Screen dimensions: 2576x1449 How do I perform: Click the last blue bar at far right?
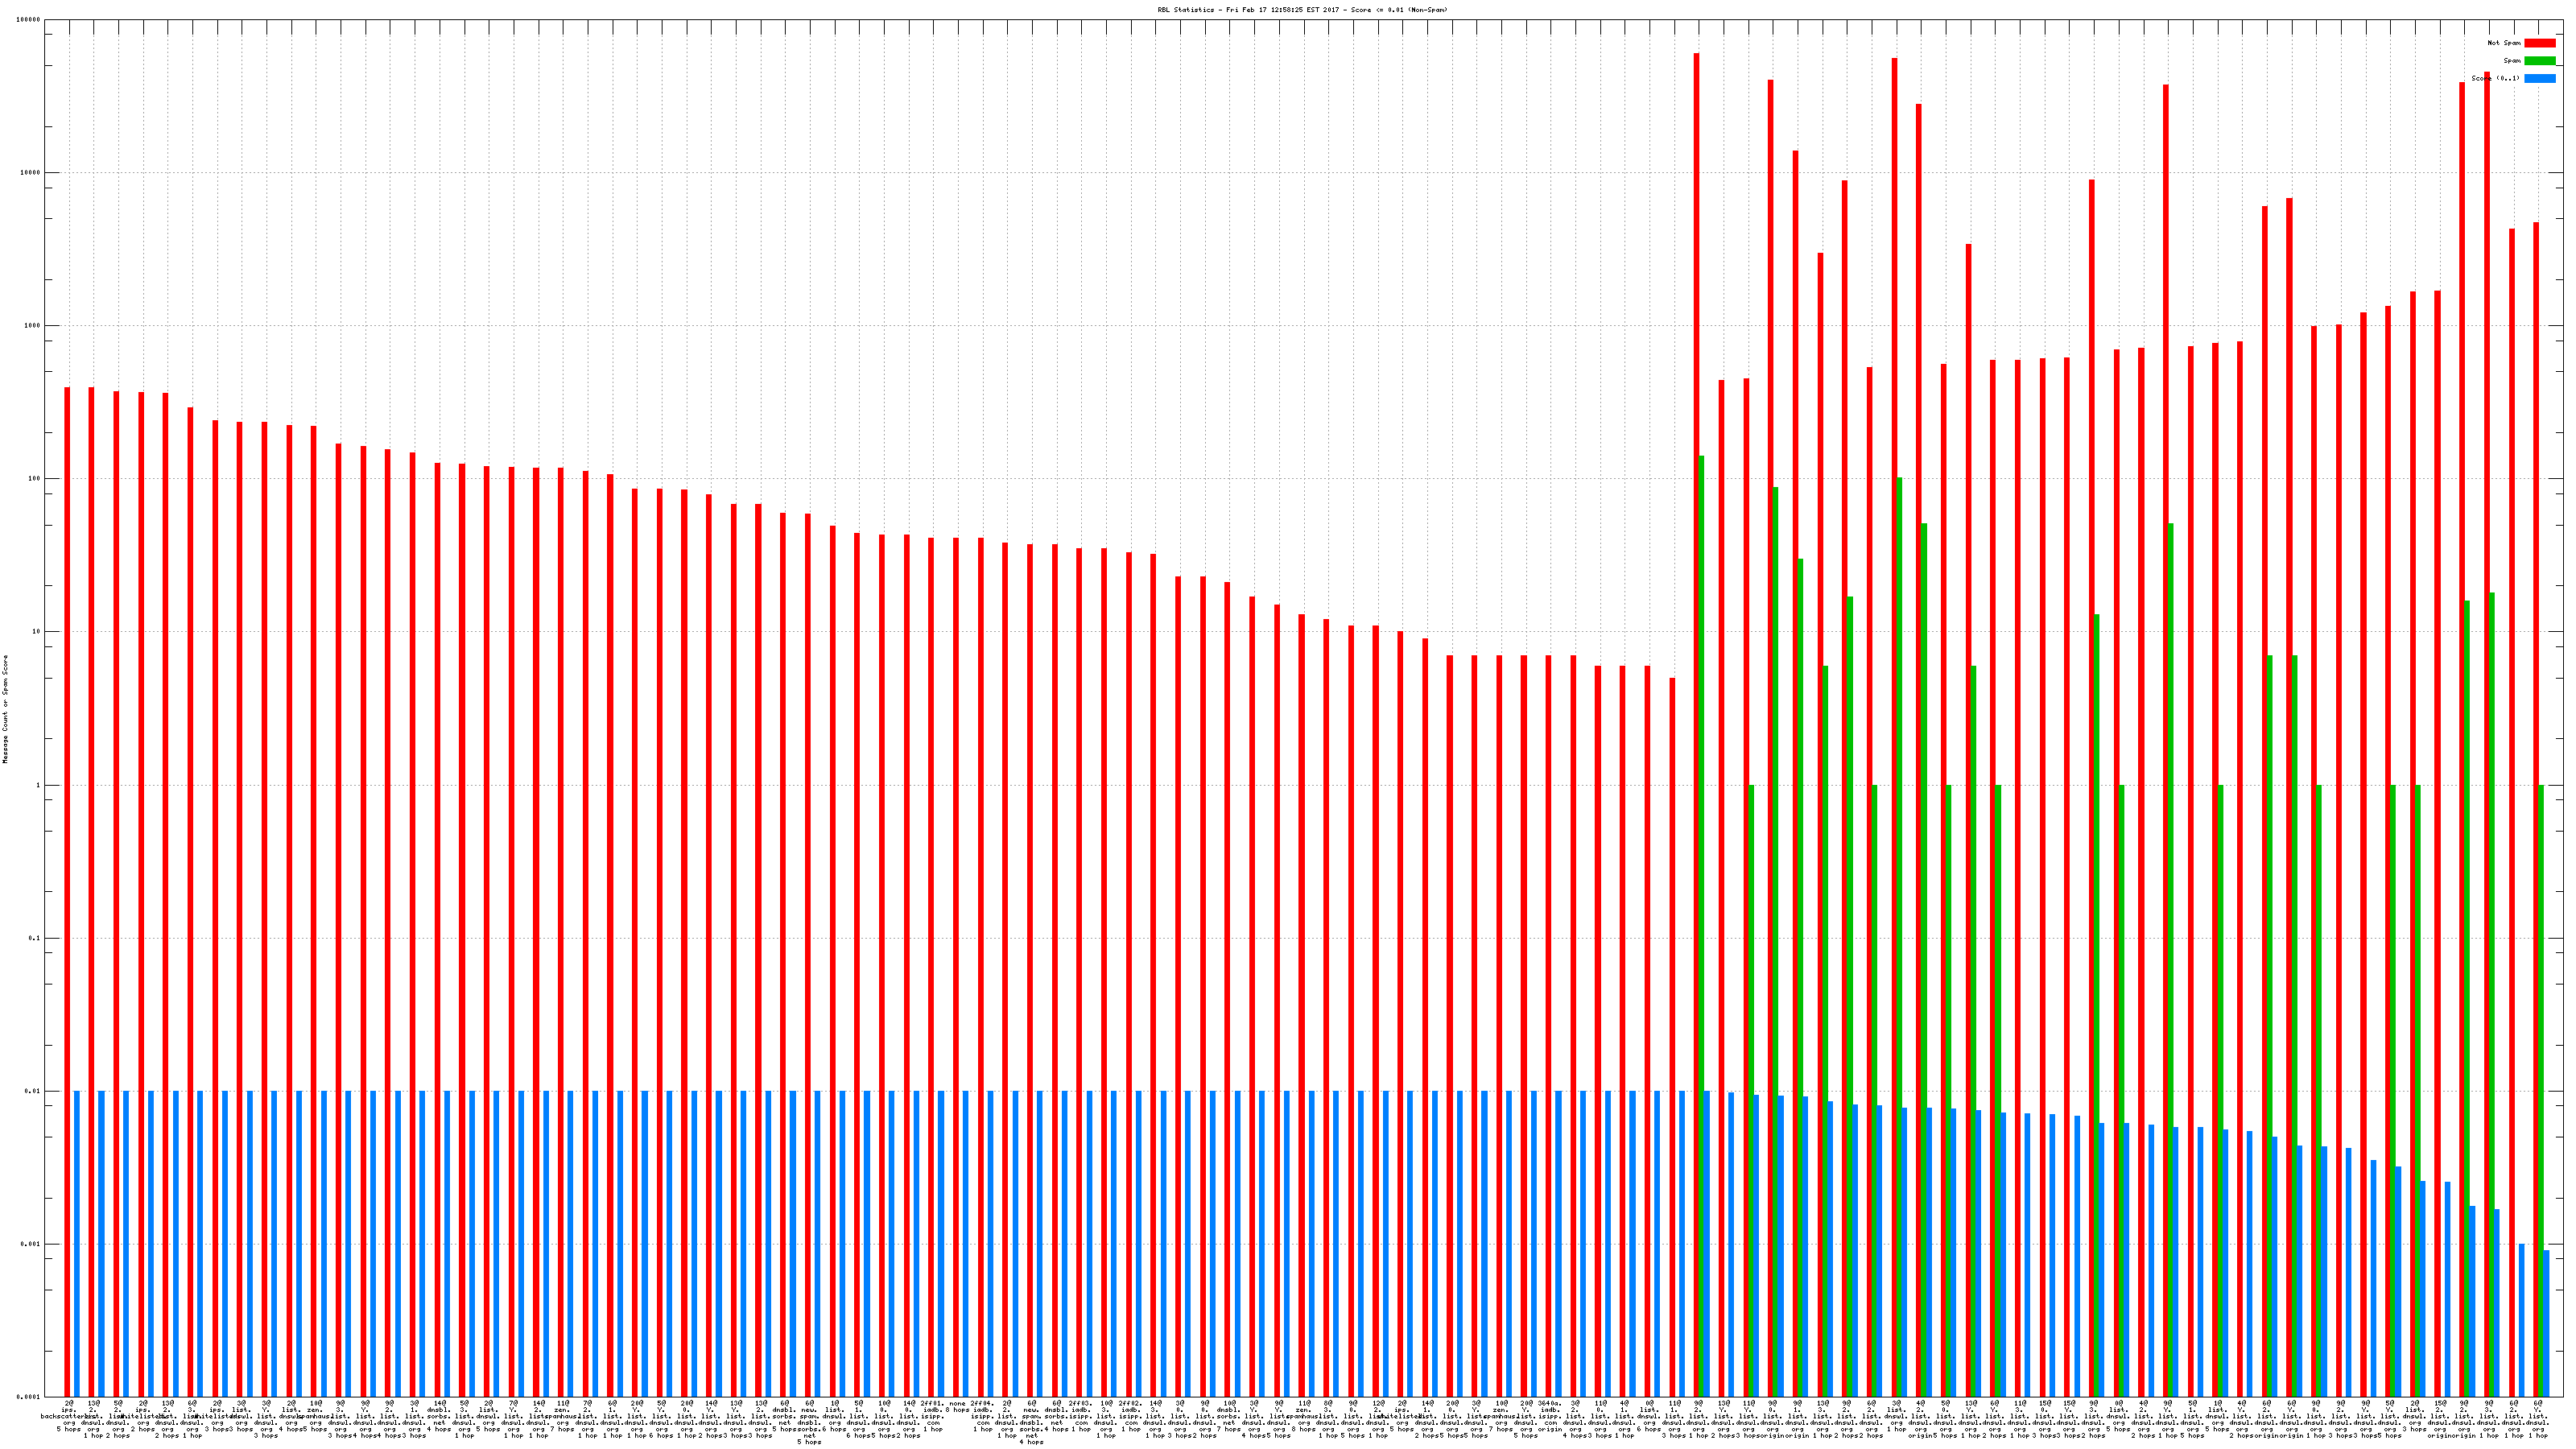[x=2546, y=1322]
